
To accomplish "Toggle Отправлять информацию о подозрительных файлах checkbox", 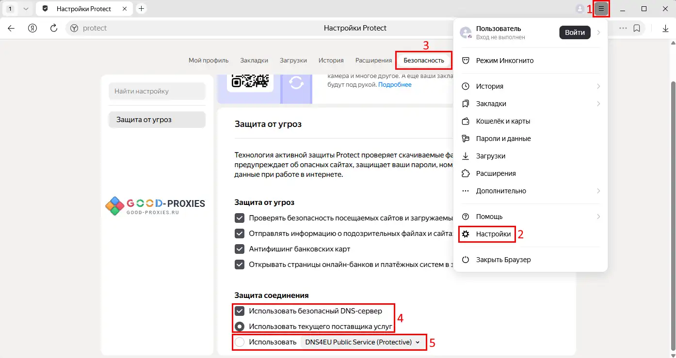I will tap(240, 233).
